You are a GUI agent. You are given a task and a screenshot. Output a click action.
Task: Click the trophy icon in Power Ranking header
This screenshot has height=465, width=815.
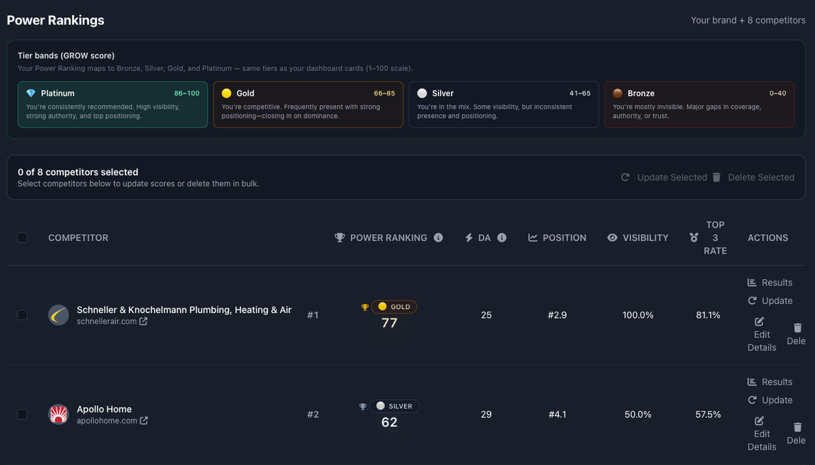point(340,238)
